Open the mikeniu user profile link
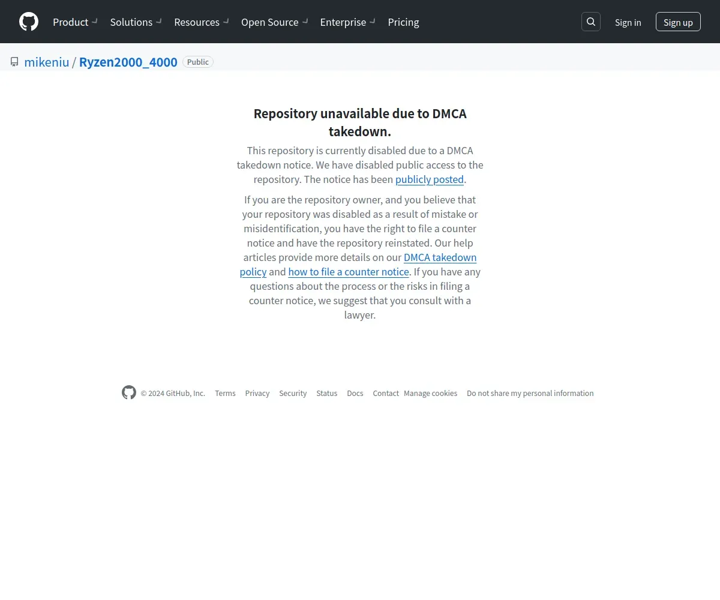720x600 pixels. [x=47, y=62]
